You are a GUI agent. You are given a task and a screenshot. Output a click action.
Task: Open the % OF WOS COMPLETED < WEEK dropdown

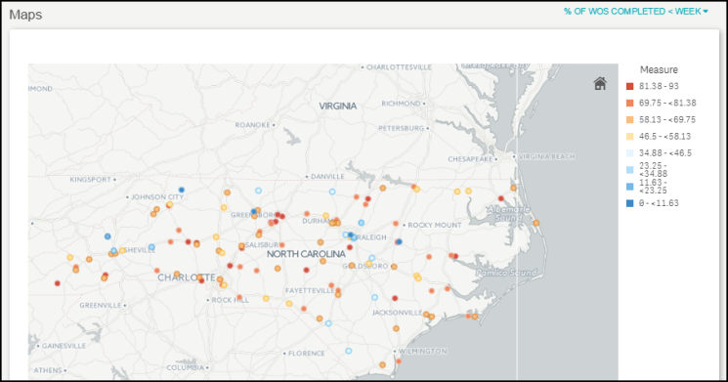click(635, 11)
